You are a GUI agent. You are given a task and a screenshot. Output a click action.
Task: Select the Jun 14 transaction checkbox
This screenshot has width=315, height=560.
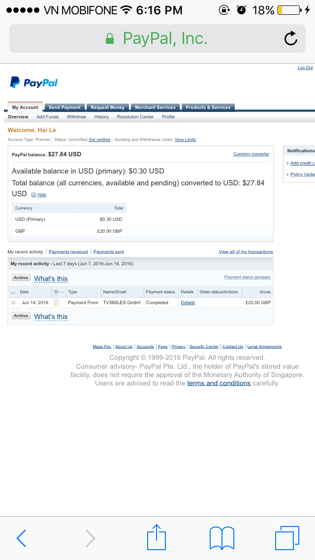pos(13,303)
